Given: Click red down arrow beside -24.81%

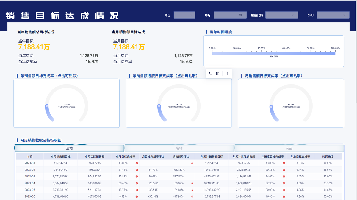Looking at the screenshot, I should click(x=192, y=190).
